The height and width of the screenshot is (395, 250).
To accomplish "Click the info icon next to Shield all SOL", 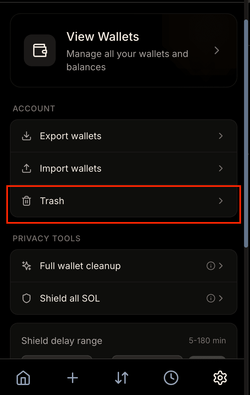I will (x=211, y=298).
